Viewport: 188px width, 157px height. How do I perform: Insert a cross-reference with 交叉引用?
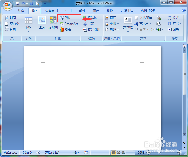point(92,30)
